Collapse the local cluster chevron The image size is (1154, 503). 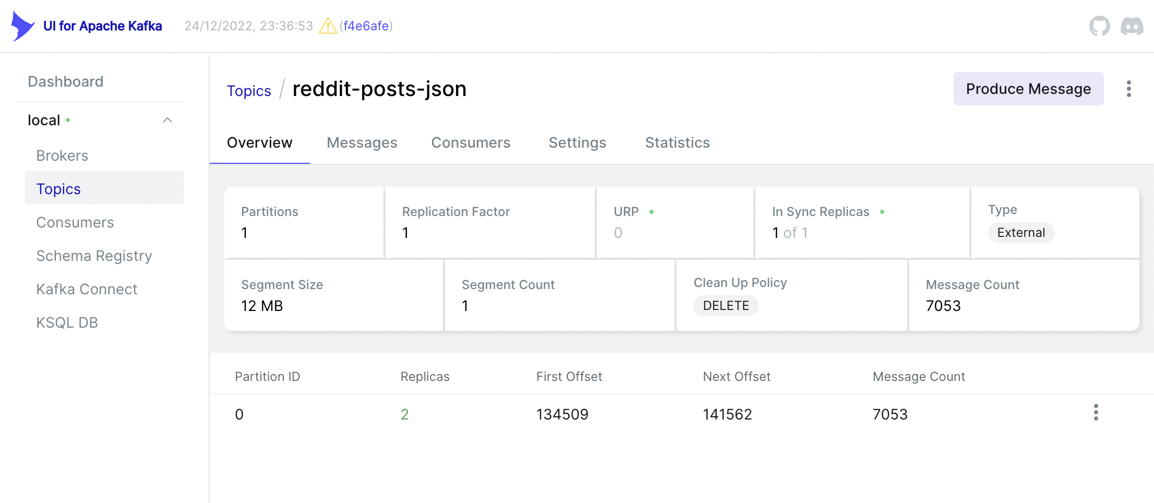[x=167, y=120]
